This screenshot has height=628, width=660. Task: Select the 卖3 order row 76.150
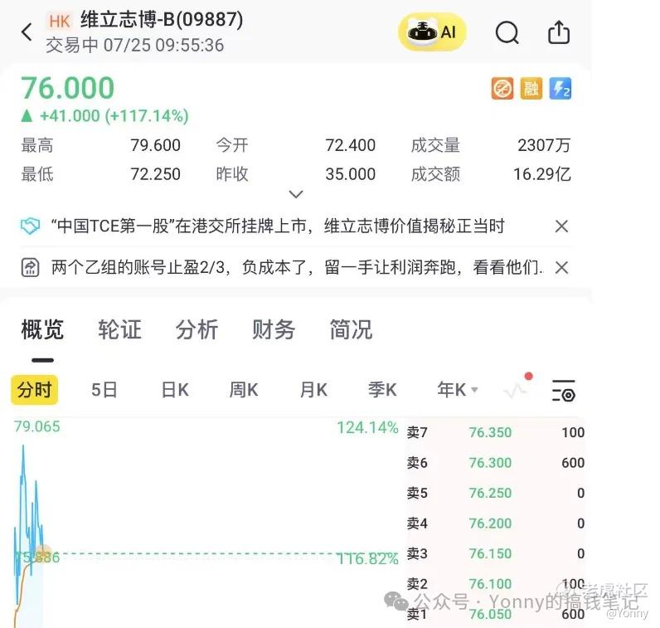pos(496,553)
